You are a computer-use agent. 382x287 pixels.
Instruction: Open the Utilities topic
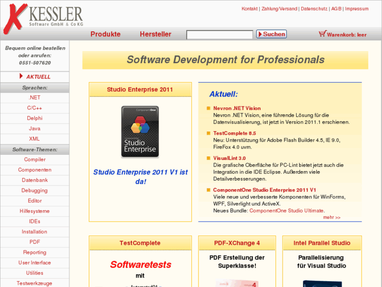tap(35, 273)
